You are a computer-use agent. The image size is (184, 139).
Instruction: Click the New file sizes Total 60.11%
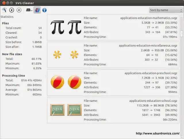(37, 59)
